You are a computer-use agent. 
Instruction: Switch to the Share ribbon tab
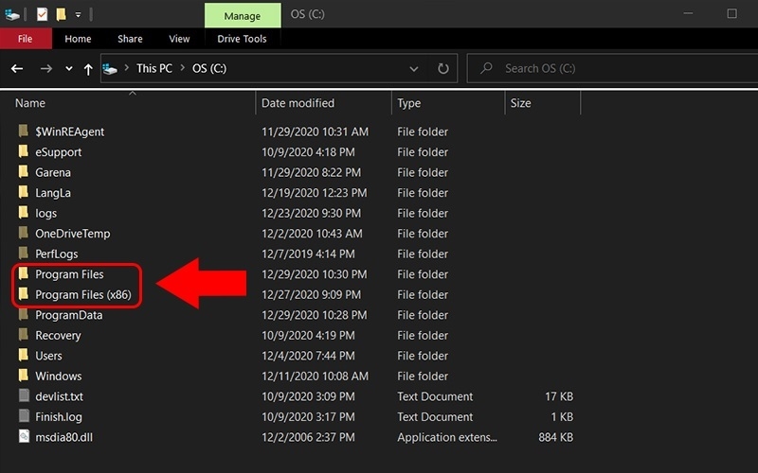point(131,39)
